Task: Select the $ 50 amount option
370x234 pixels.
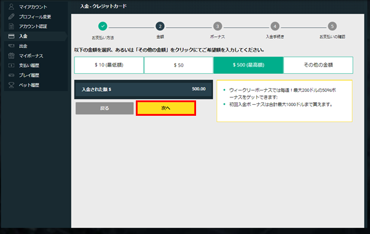Action: click(179, 65)
